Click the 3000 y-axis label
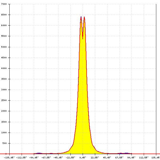Image resolution: width=160 pixels, height=160 pixels. tap(4, 90)
